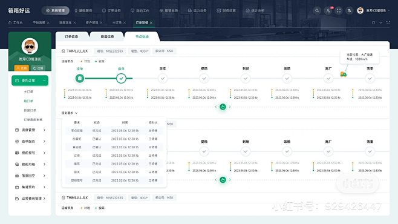This screenshot has height=224, width=398.
Task: Click the 箱箱好运 logo
Action: tap(19, 11)
